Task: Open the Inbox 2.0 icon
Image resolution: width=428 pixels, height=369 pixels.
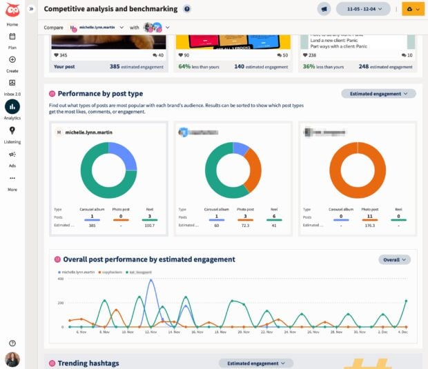Action: tap(12, 83)
